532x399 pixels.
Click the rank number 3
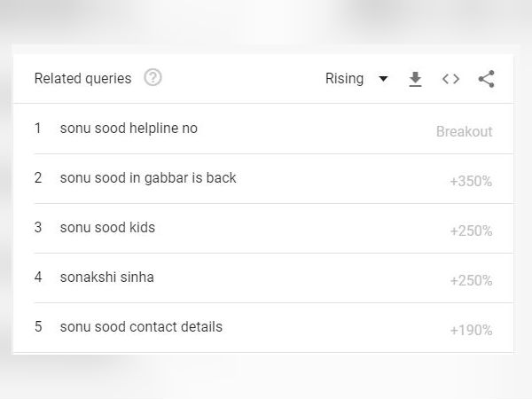click(38, 227)
